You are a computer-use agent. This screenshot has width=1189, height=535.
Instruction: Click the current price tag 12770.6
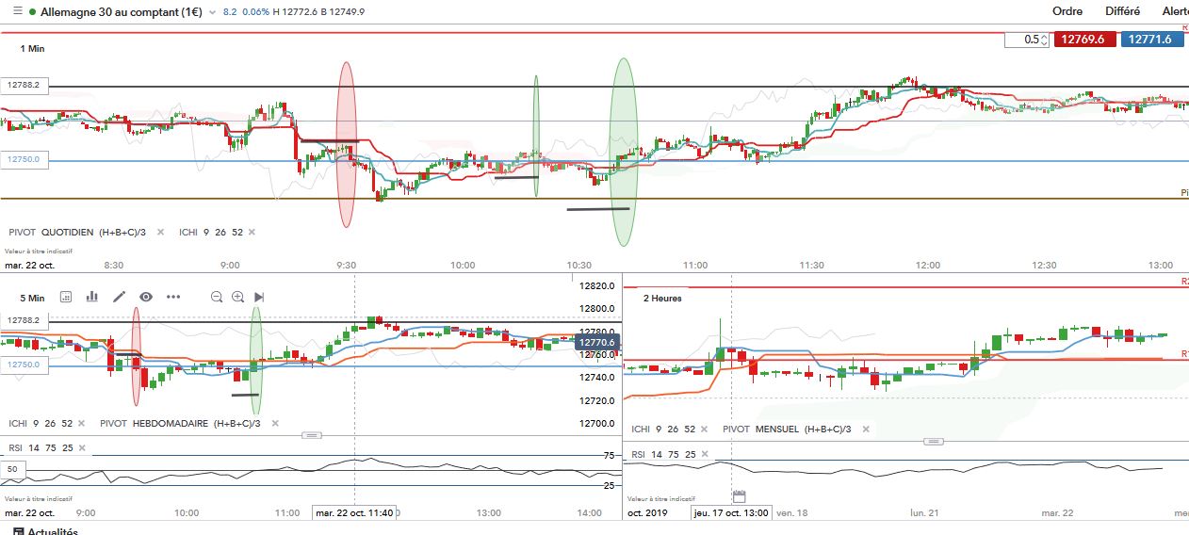pos(597,343)
